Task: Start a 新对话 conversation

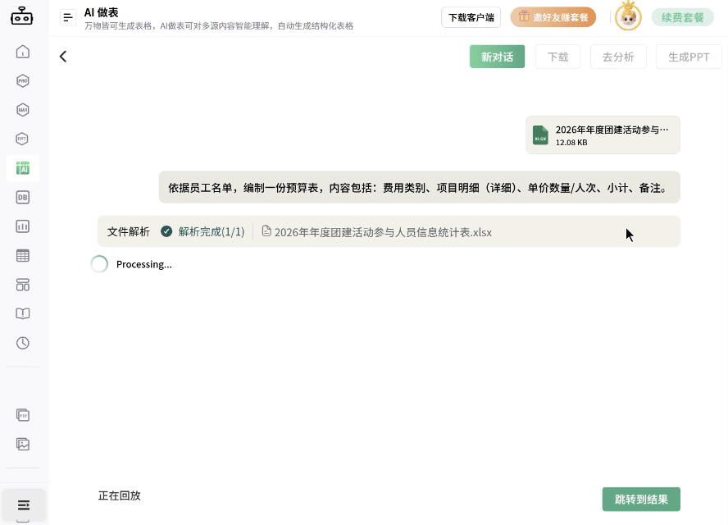Action: click(x=497, y=57)
